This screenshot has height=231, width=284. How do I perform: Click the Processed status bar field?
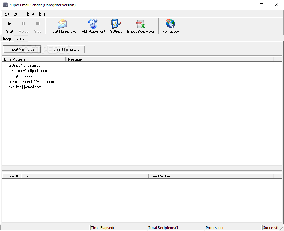233,228
